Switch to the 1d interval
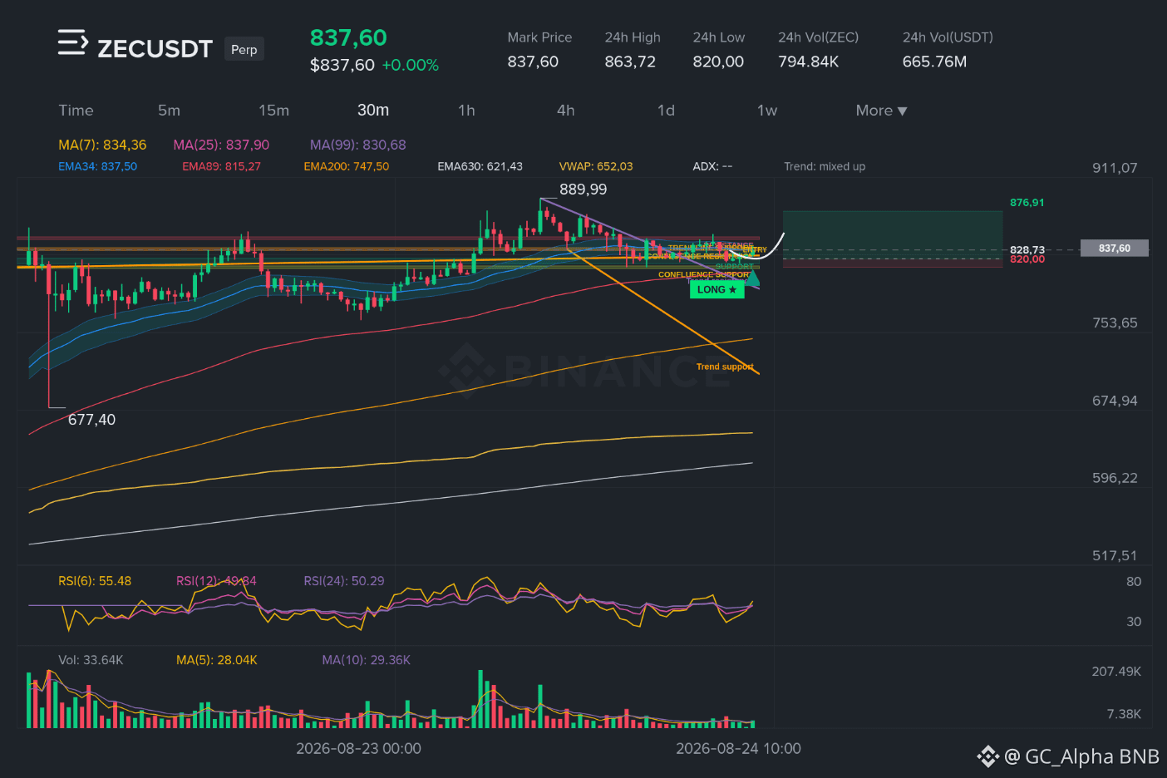1167x778 pixels. [x=666, y=111]
